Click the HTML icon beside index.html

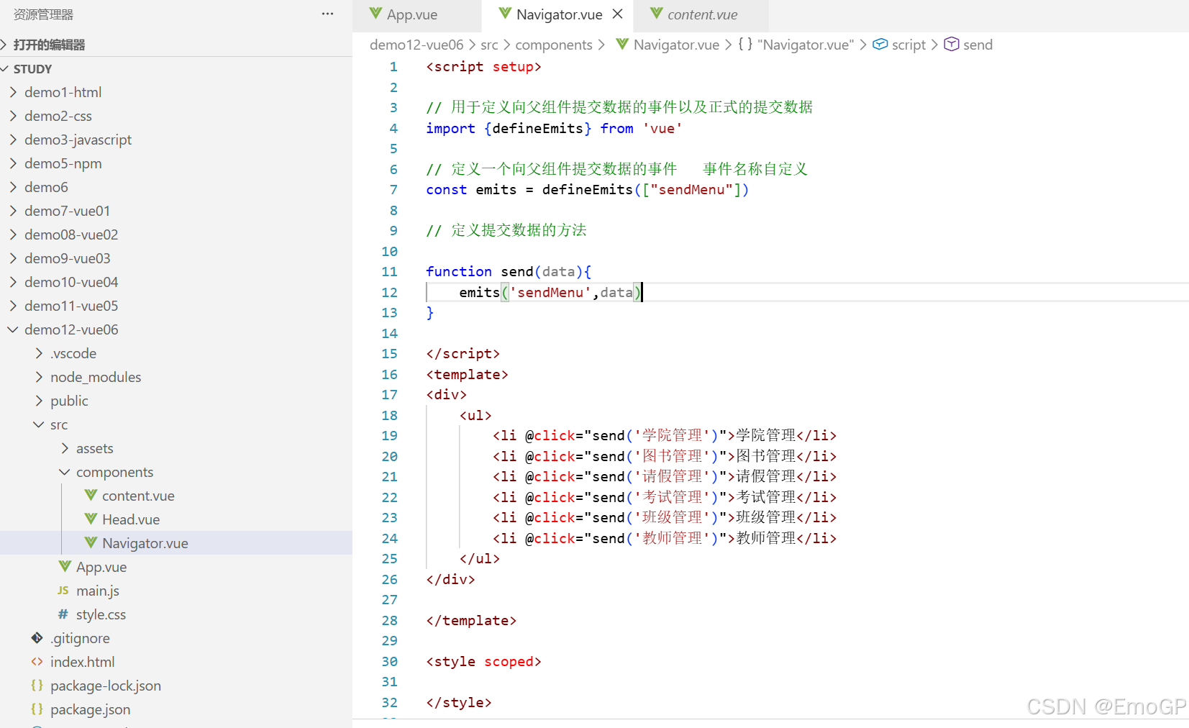tap(37, 661)
